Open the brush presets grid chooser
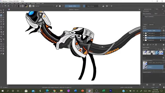 33,6
